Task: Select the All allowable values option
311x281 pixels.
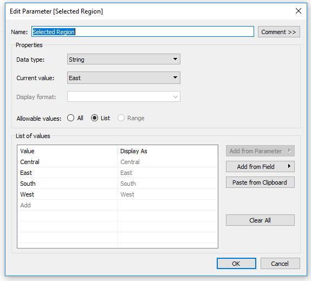Action: (x=70, y=118)
